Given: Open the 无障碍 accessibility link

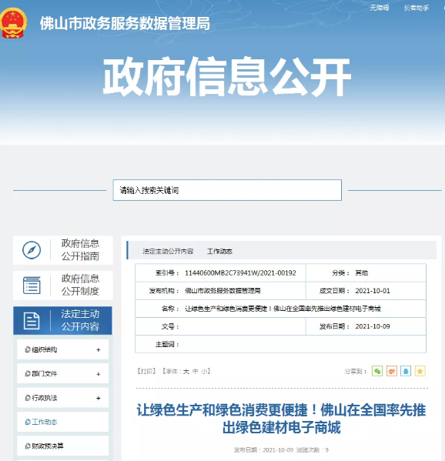Looking at the screenshot, I should coord(380,8).
